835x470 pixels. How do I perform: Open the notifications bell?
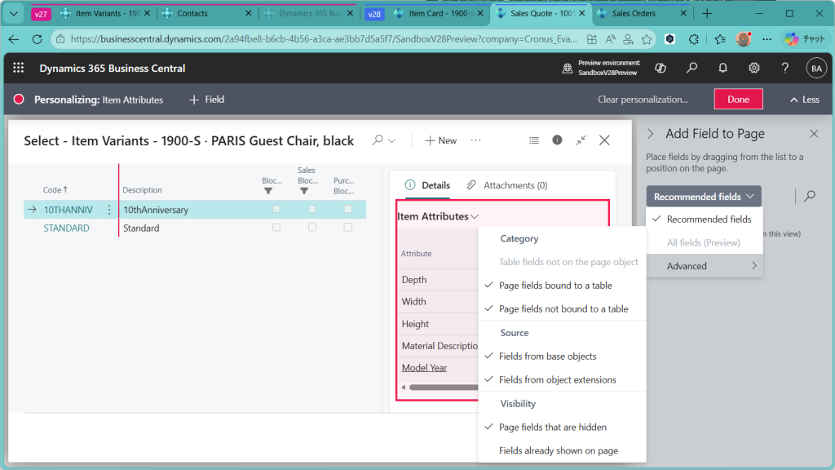coord(722,69)
